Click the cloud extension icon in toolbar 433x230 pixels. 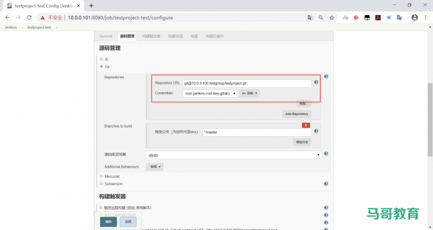click(345, 18)
